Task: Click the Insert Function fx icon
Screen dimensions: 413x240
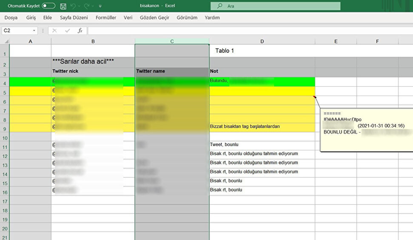Action: click(x=80, y=31)
